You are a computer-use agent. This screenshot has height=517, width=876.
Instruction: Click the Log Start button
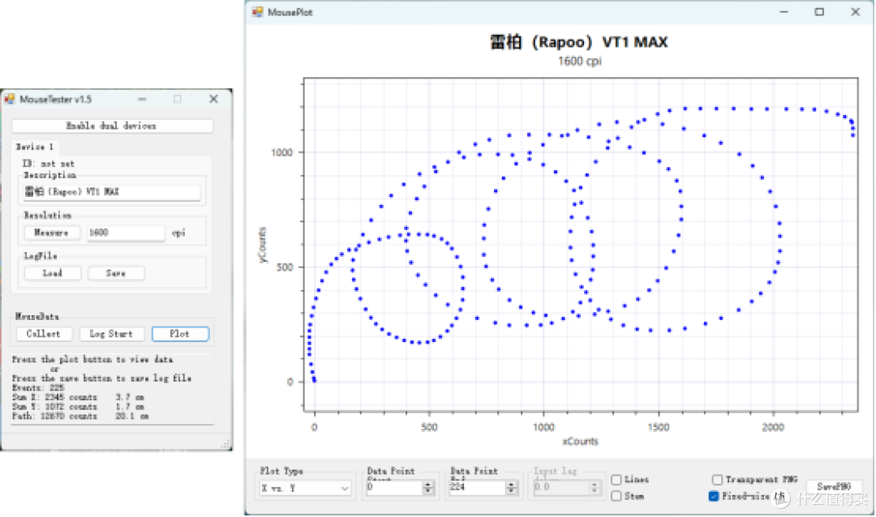click(x=111, y=334)
